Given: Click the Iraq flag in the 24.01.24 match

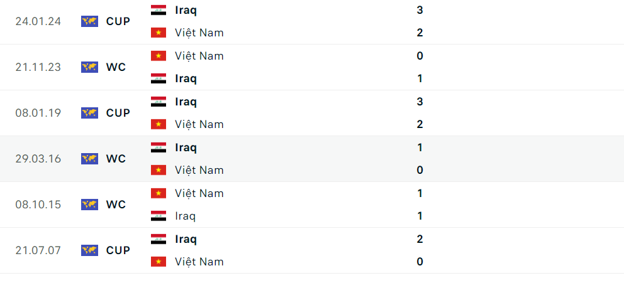Looking at the screenshot, I should [159, 10].
